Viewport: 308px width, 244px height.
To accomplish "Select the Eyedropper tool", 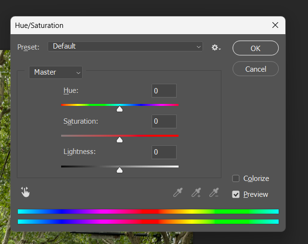I will pos(178,193).
